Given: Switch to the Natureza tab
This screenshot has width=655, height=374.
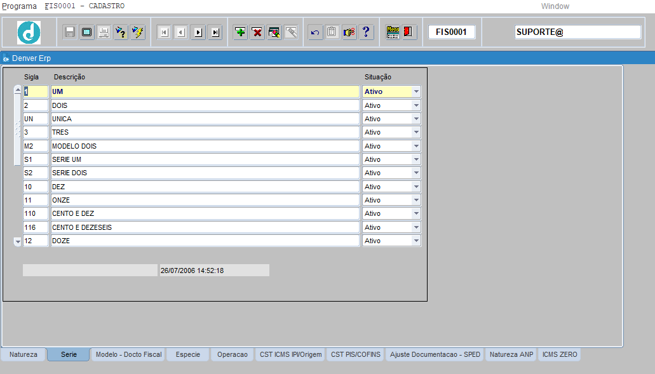Looking at the screenshot, I should click(24, 354).
